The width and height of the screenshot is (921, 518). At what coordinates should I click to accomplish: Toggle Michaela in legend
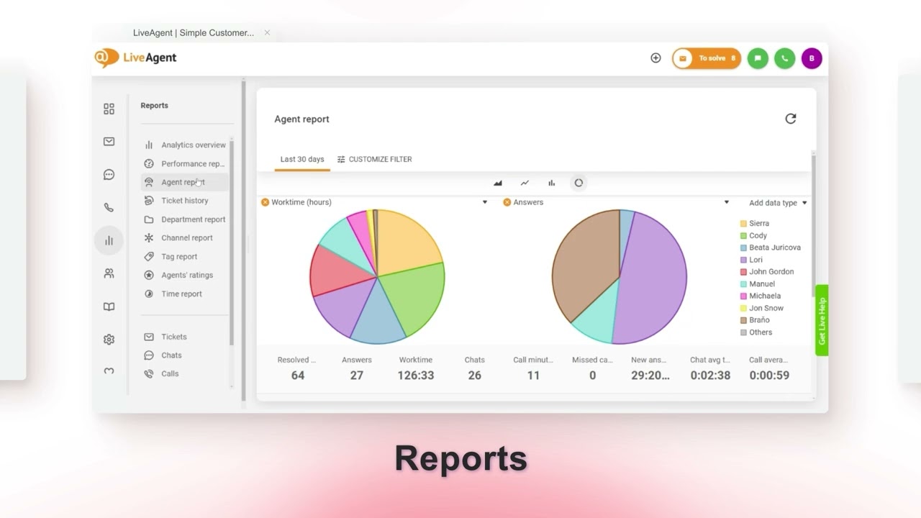pos(761,296)
